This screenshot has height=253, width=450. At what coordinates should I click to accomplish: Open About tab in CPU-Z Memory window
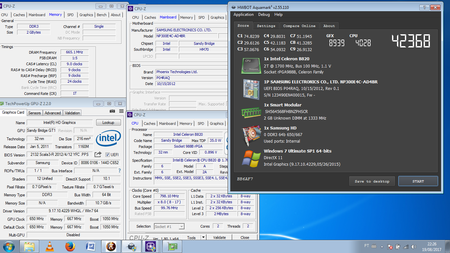(116, 15)
